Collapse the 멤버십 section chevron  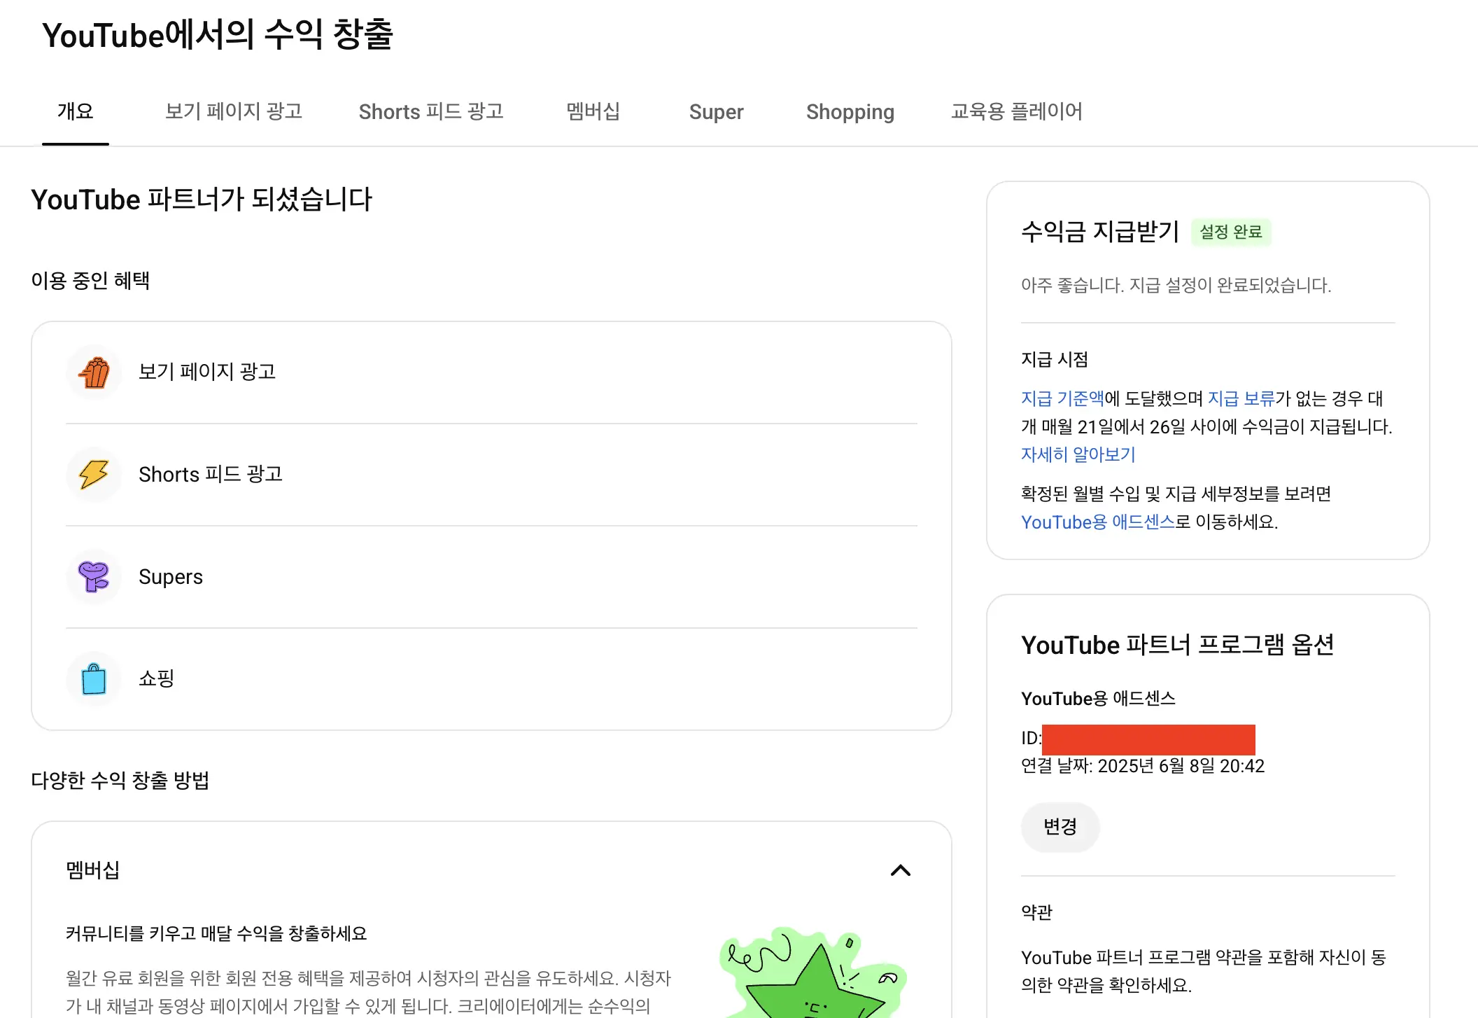(x=902, y=870)
